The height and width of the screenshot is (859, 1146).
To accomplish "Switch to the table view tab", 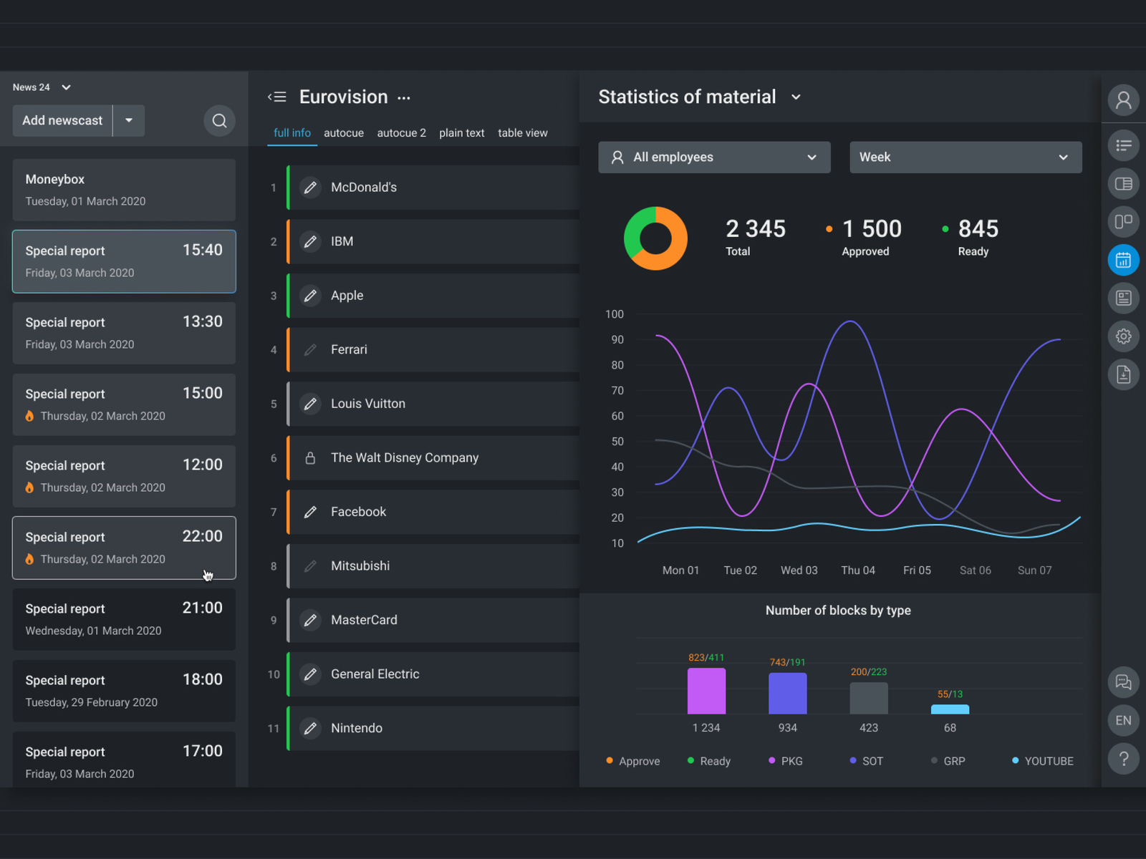I will tap(523, 133).
